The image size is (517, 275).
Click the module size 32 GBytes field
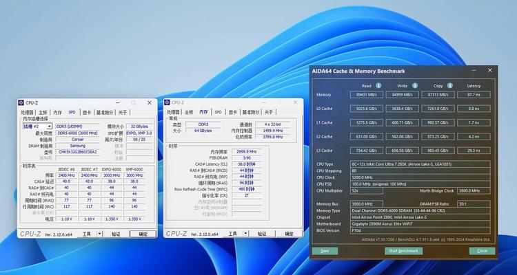coord(139,126)
